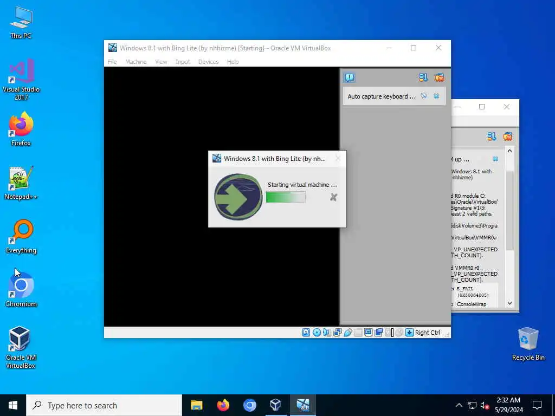Viewport: 555px width, 416px height.
Task: Open File Explorer from the taskbar
Action: pos(196,405)
